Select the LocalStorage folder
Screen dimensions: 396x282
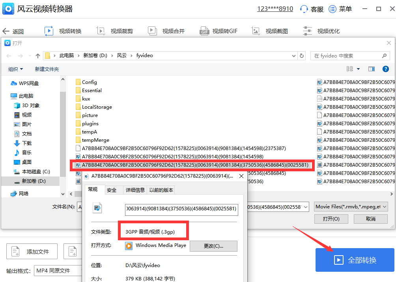[94, 107]
